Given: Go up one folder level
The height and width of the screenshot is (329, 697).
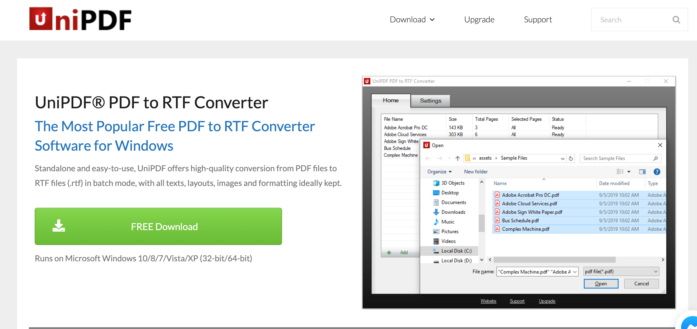Looking at the screenshot, I should click(x=457, y=158).
